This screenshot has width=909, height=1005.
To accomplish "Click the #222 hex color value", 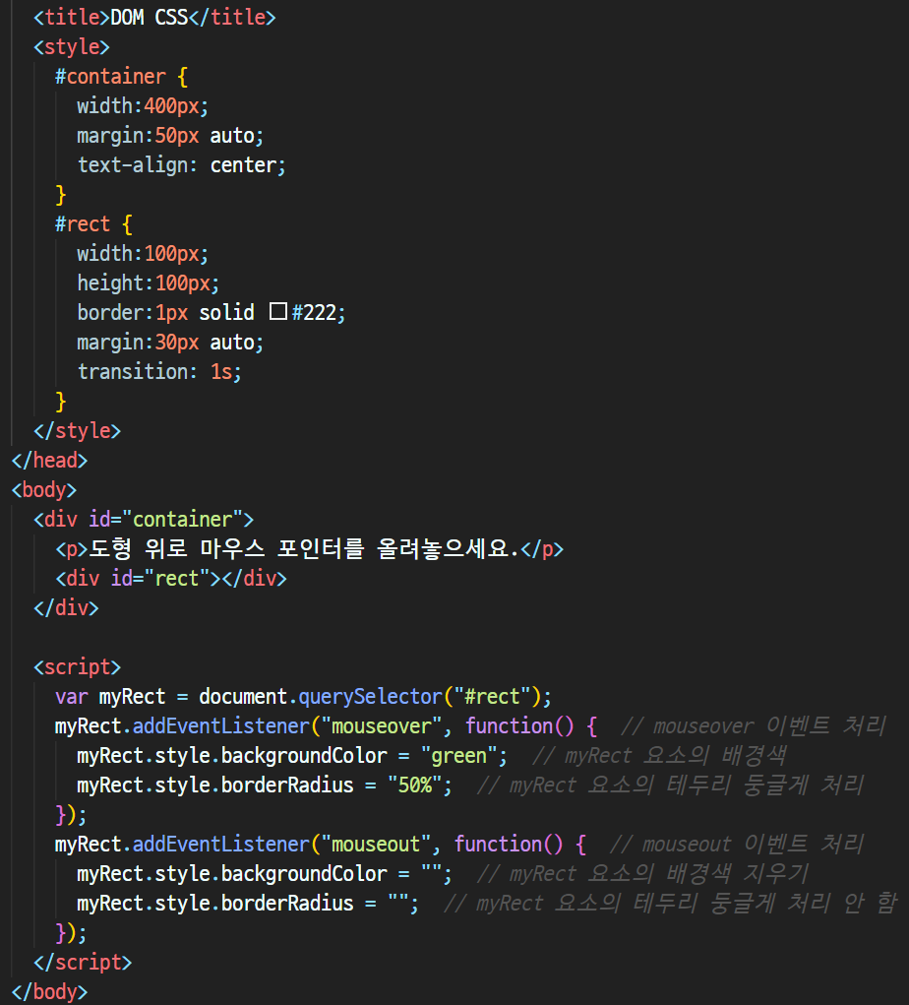I will 314,313.
